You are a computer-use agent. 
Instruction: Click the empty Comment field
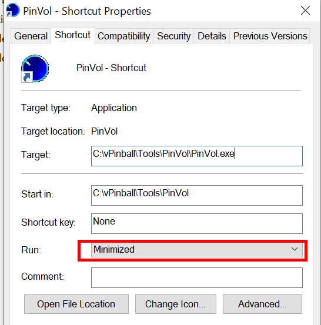(x=197, y=278)
